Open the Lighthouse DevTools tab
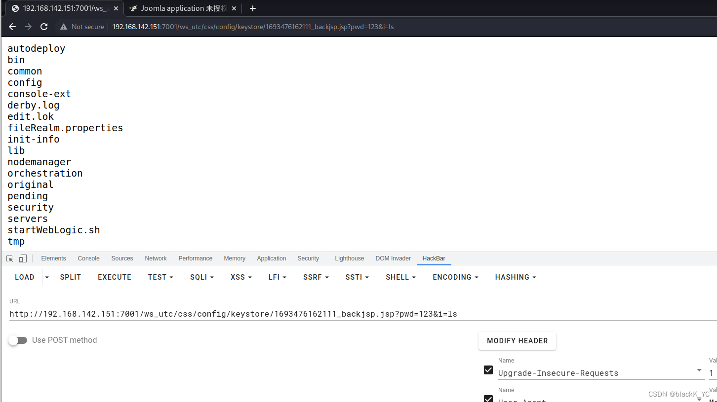Screen dimensions: 717x402 (350, 258)
